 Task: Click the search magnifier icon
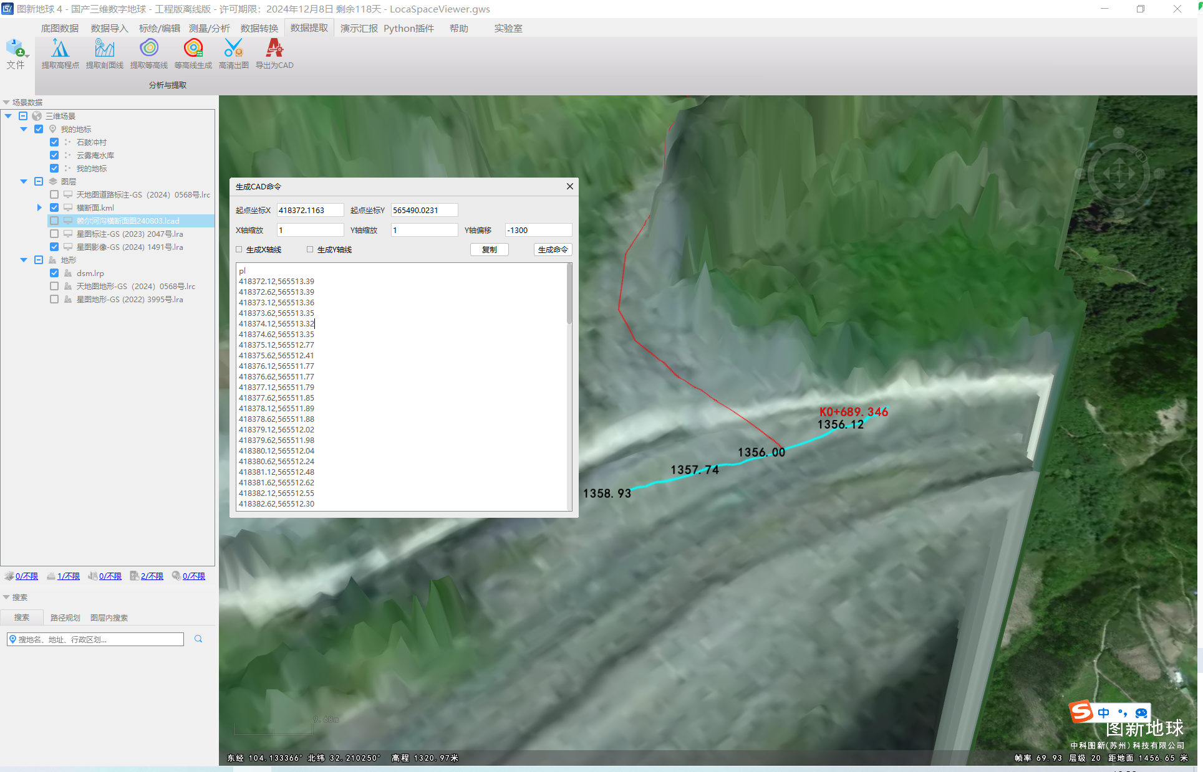coord(198,639)
